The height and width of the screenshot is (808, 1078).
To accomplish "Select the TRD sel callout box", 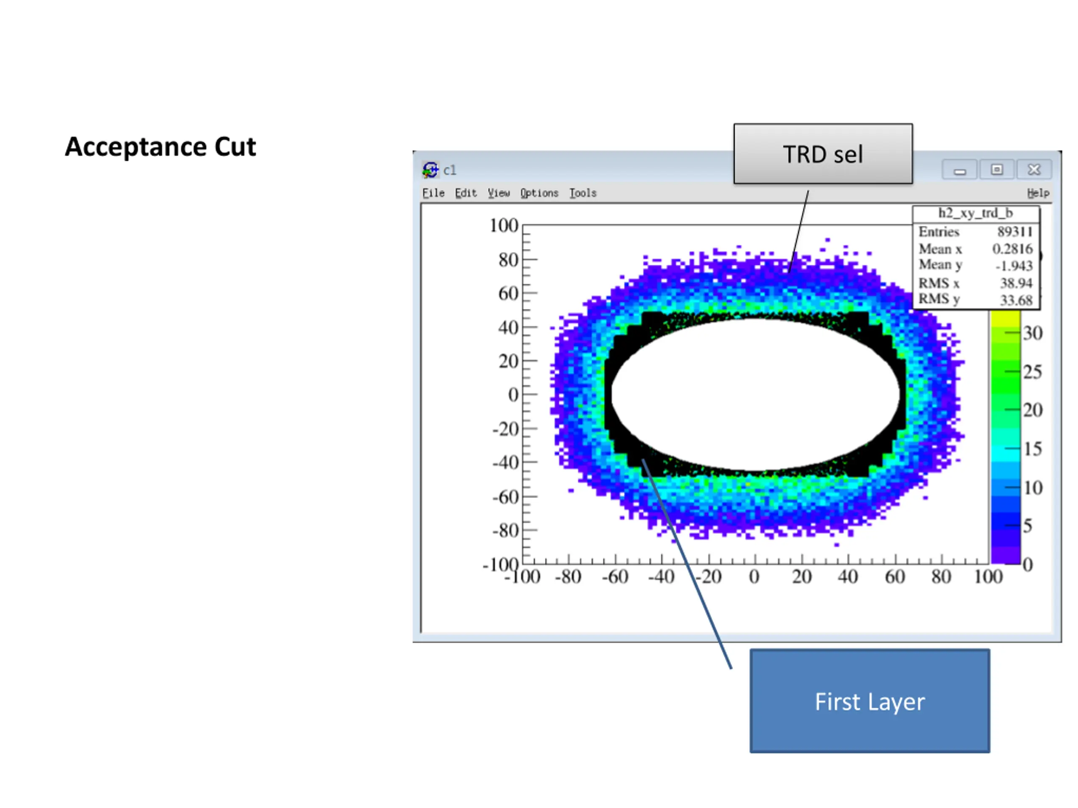I will [823, 154].
